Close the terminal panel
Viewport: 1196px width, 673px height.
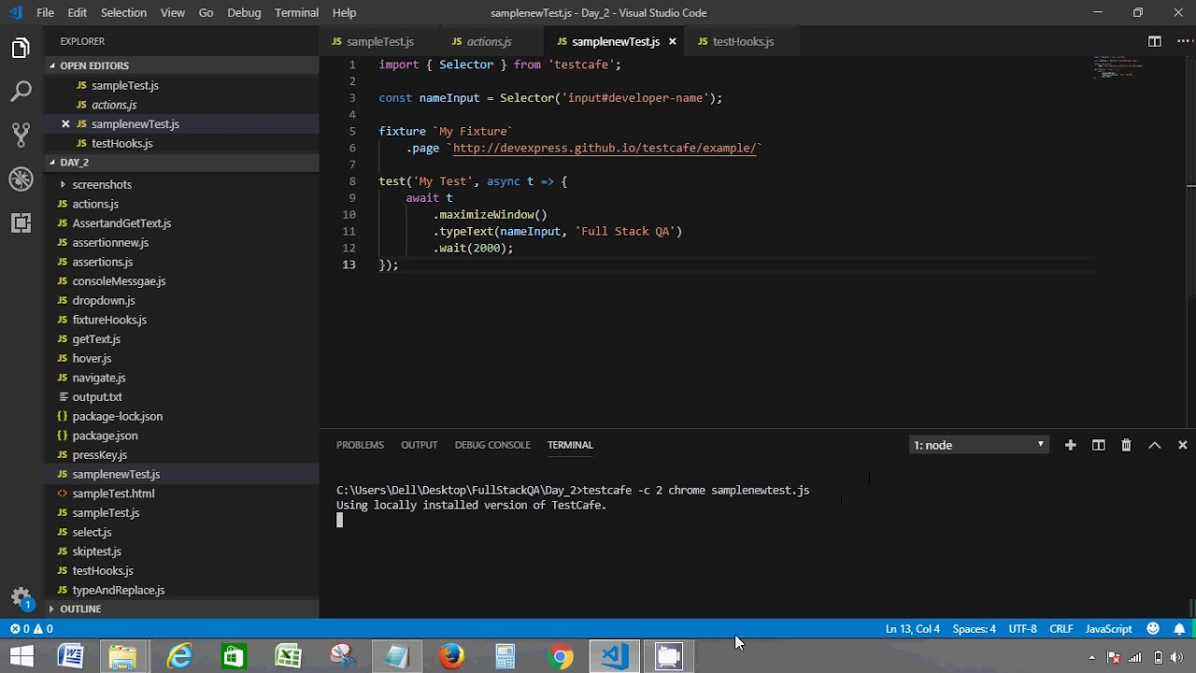(x=1182, y=445)
